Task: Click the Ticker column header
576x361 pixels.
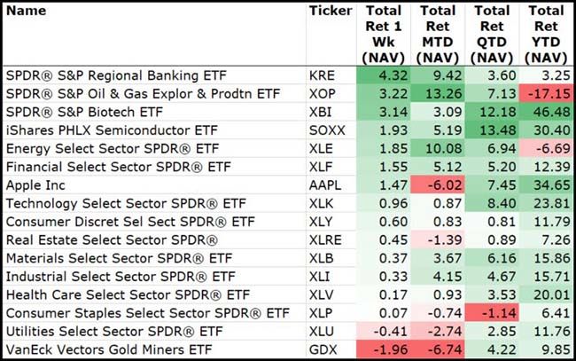Action: [x=330, y=12]
